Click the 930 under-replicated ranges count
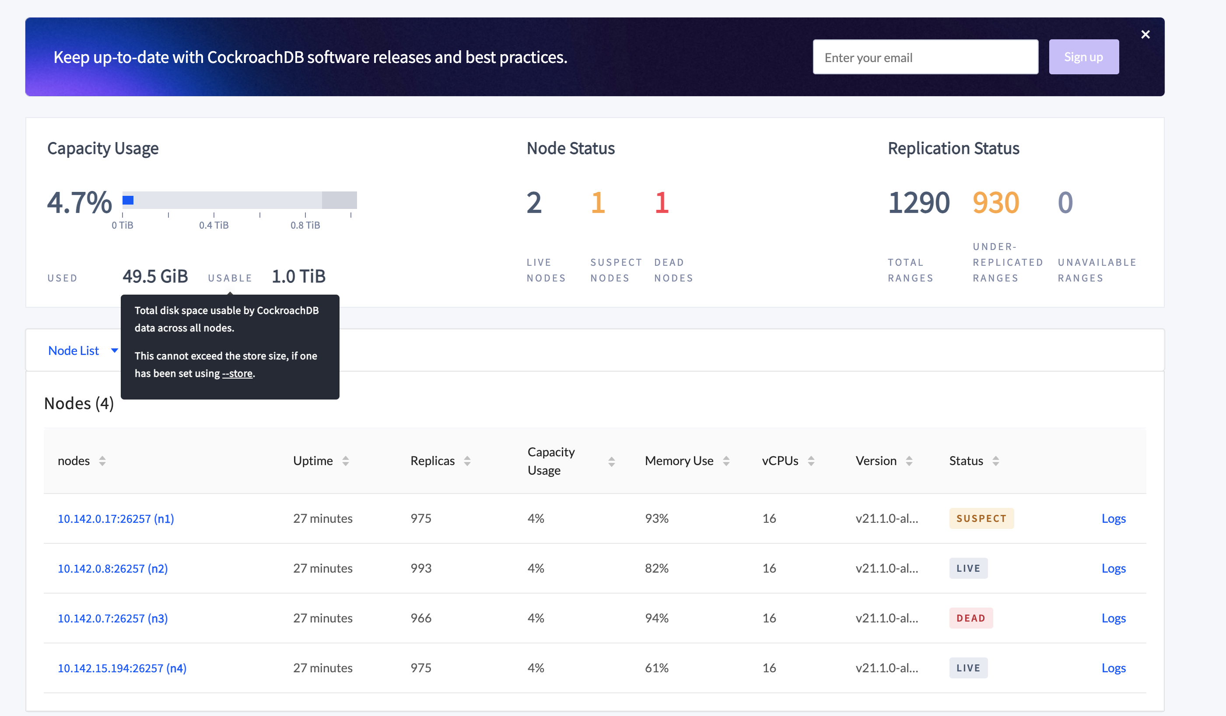1226x716 pixels. click(995, 203)
